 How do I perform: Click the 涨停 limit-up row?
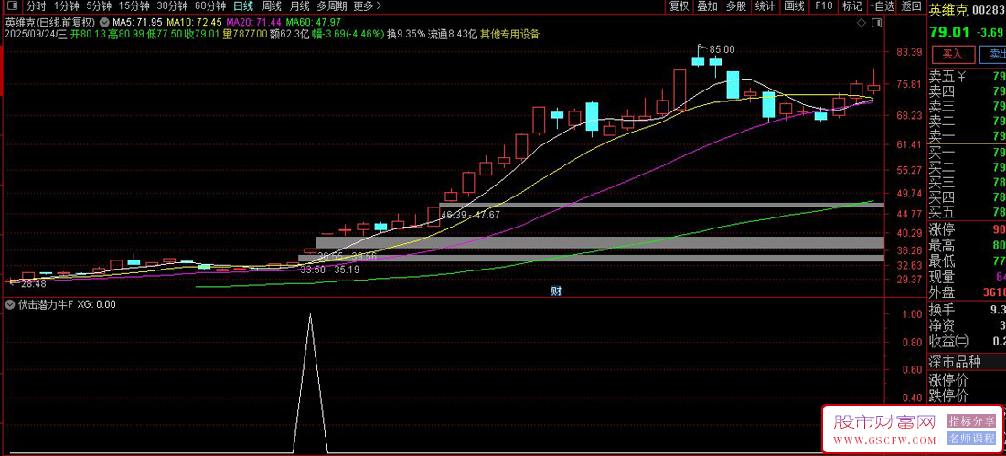coord(967,229)
